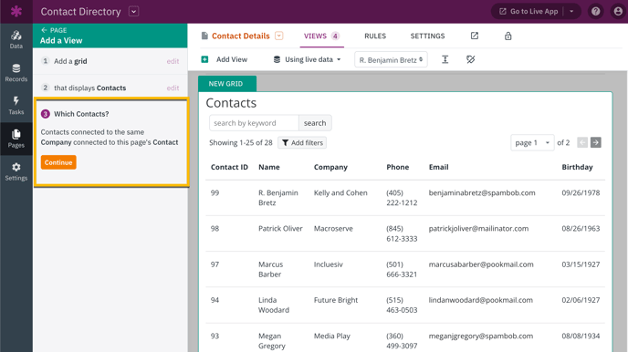The image size is (628, 352).
Task: Select the Kelly and Cohen company cell
Action: pos(340,192)
